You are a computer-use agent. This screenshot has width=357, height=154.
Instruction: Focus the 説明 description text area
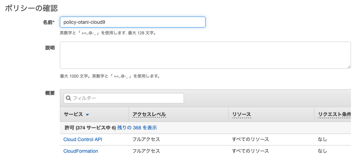pyautogui.click(x=205, y=55)
